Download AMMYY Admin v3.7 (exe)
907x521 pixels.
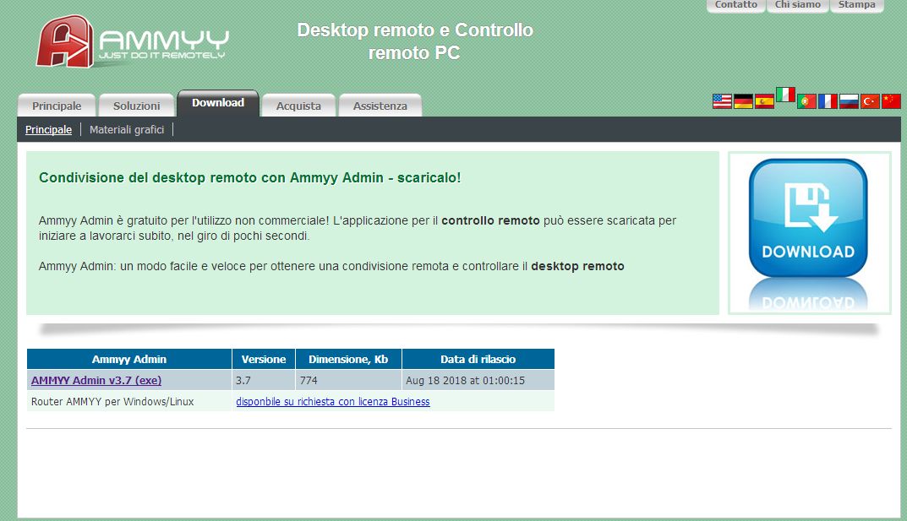tap(96, 380)
